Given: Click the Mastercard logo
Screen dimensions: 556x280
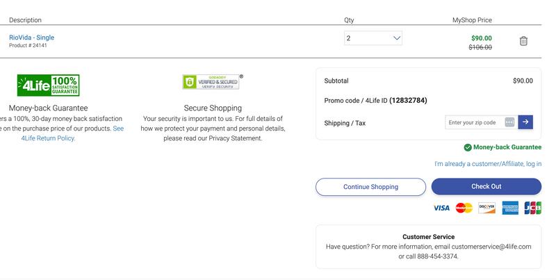Looking at the screenshot, I should pyautogui.click(x=464, y=208).
